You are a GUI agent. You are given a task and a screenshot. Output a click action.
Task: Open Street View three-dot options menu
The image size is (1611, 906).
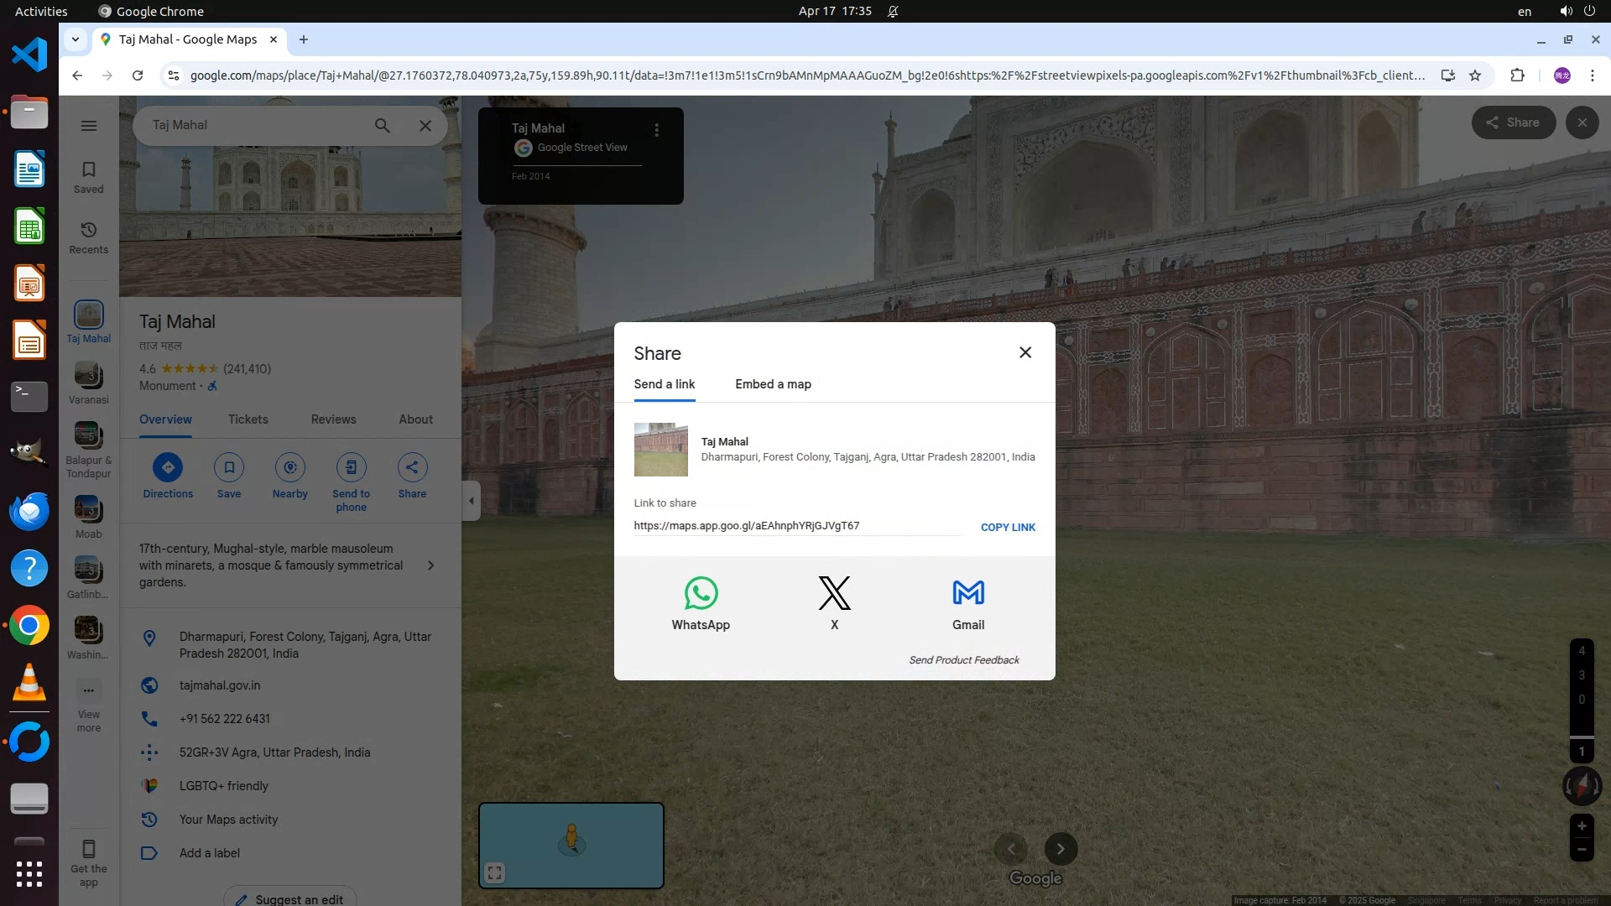[657, 130]
